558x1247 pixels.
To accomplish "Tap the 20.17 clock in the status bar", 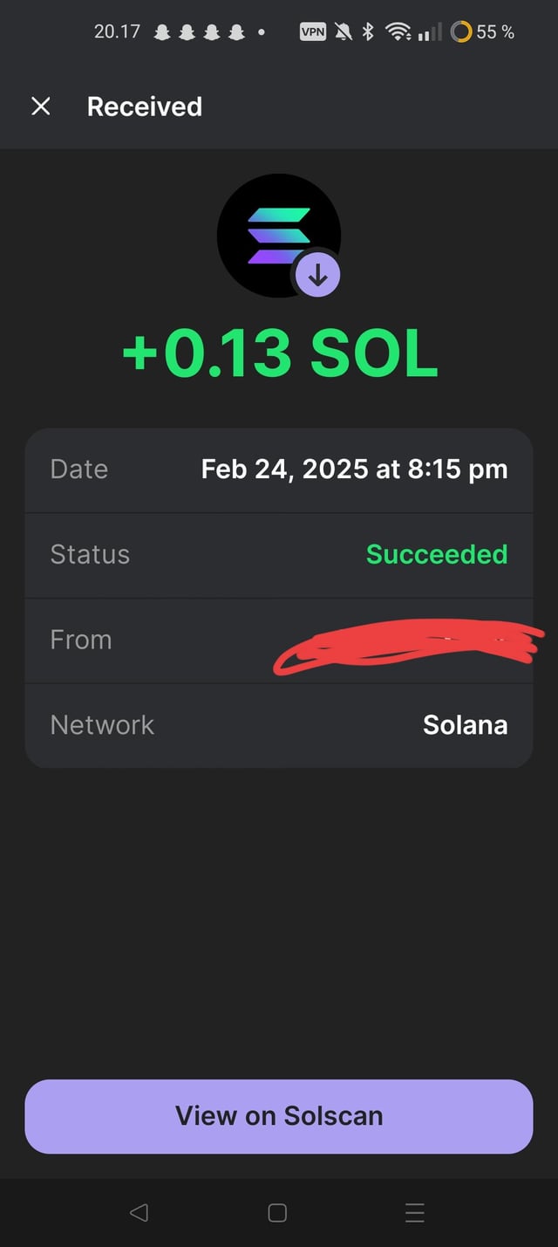I will point(117,32).
